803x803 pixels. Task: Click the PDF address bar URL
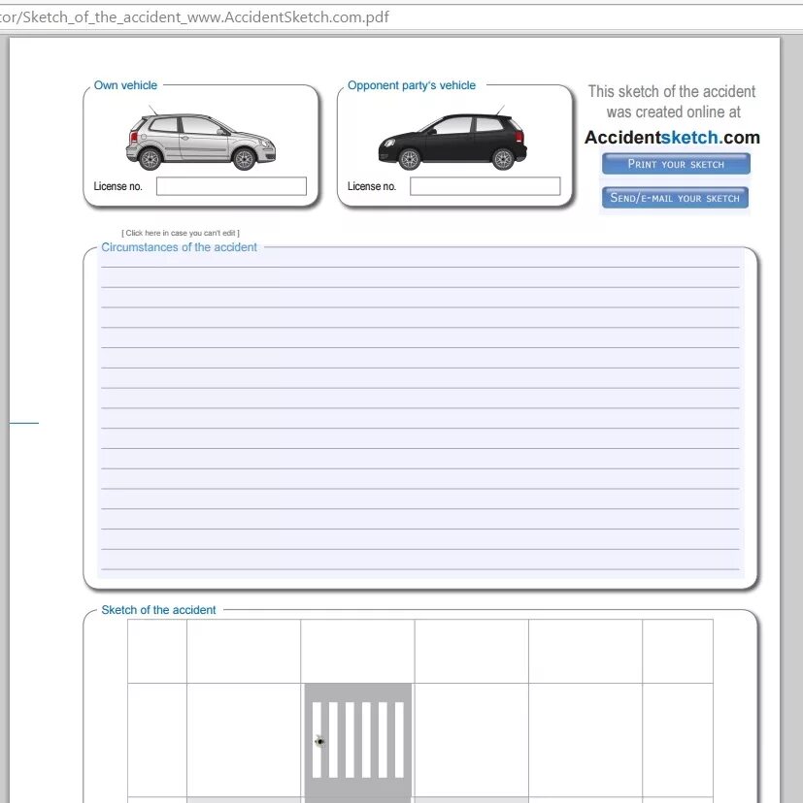pyautogui.click(x=194, y=16)
